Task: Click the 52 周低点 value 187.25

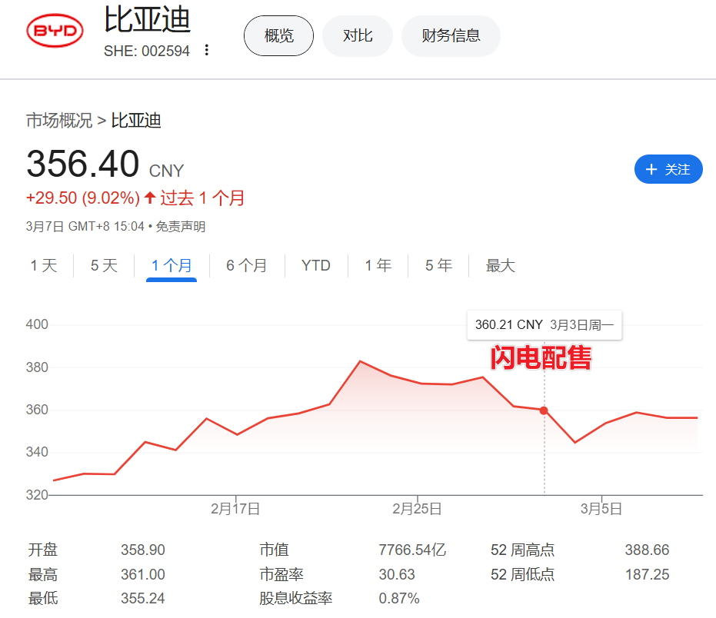Action: point(647,574)
